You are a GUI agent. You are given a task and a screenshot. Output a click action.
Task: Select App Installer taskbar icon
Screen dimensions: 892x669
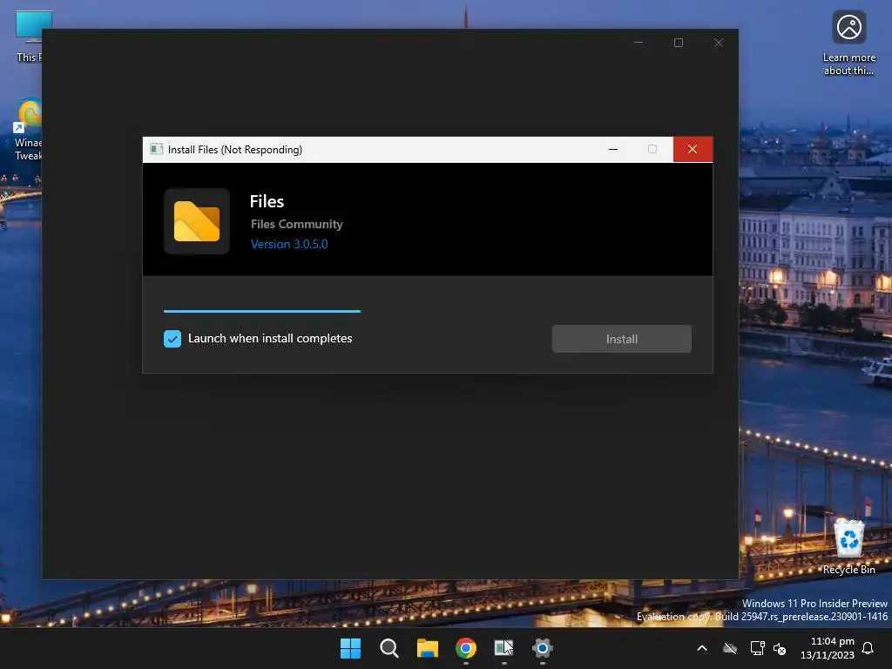[x=503, y=648]
